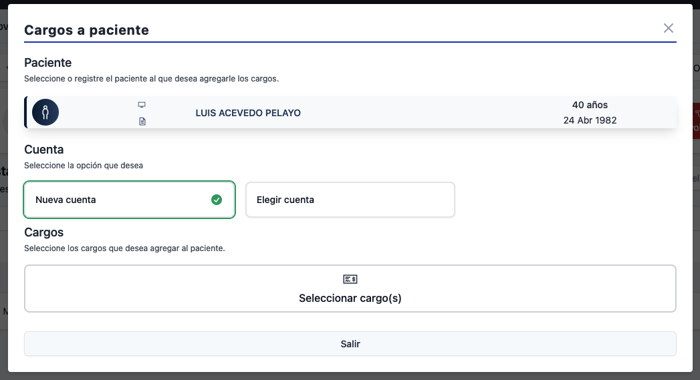Click the 'Seleccione la opción que desea' text
This screenshot has height=380, width=700.
[83, 165]
